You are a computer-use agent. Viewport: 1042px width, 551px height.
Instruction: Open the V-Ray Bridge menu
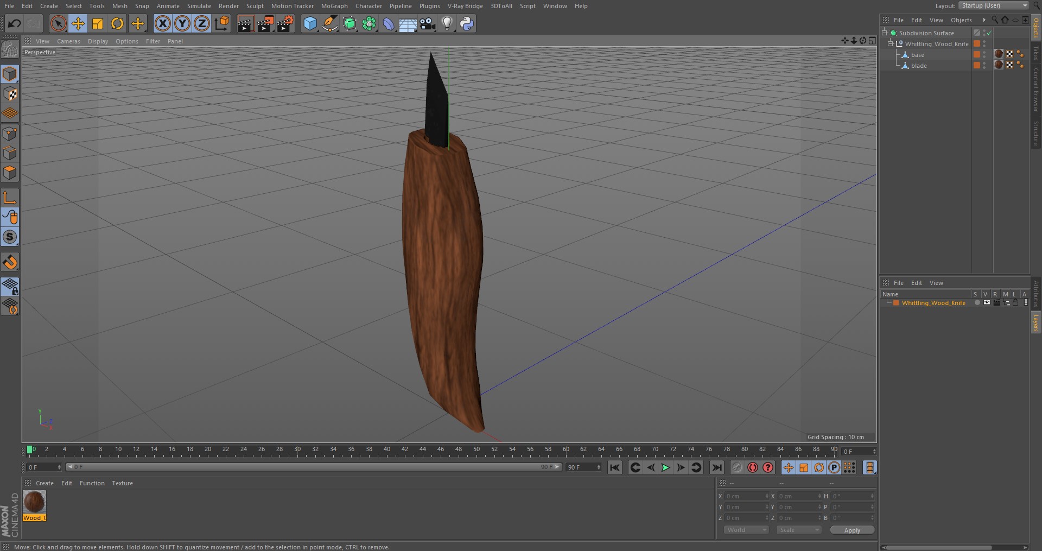[x=465, y=6]
